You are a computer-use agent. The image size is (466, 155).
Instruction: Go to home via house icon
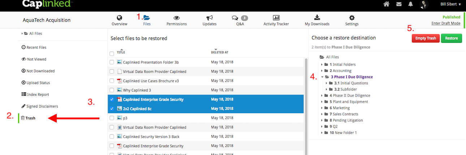pos(387,4)
